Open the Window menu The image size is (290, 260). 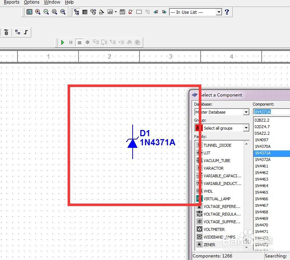(52, 2)
